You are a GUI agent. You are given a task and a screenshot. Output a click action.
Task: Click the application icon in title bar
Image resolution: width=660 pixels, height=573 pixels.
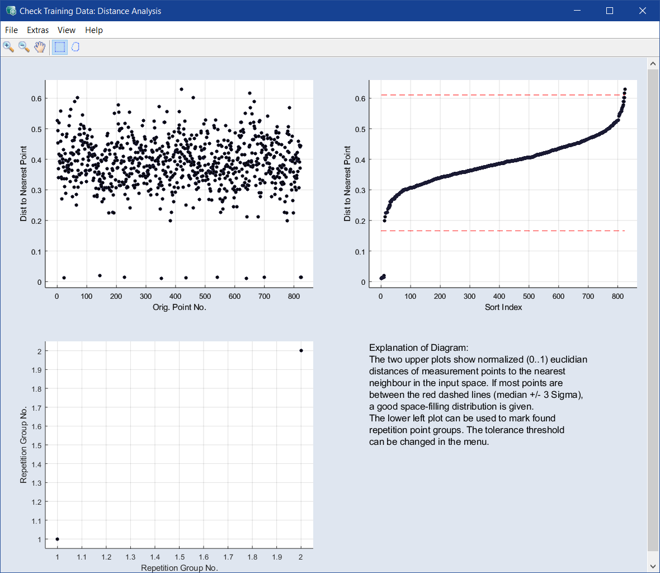[10, 11]
